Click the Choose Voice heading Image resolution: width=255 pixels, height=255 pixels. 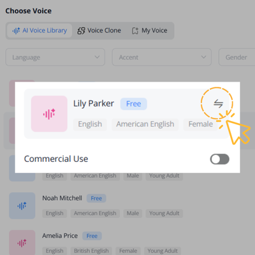tap(29, 11)
